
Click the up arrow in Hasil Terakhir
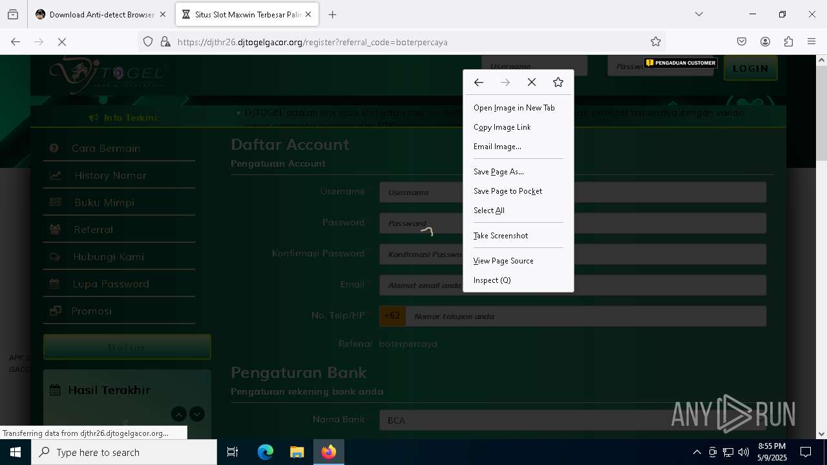[179, 414]
